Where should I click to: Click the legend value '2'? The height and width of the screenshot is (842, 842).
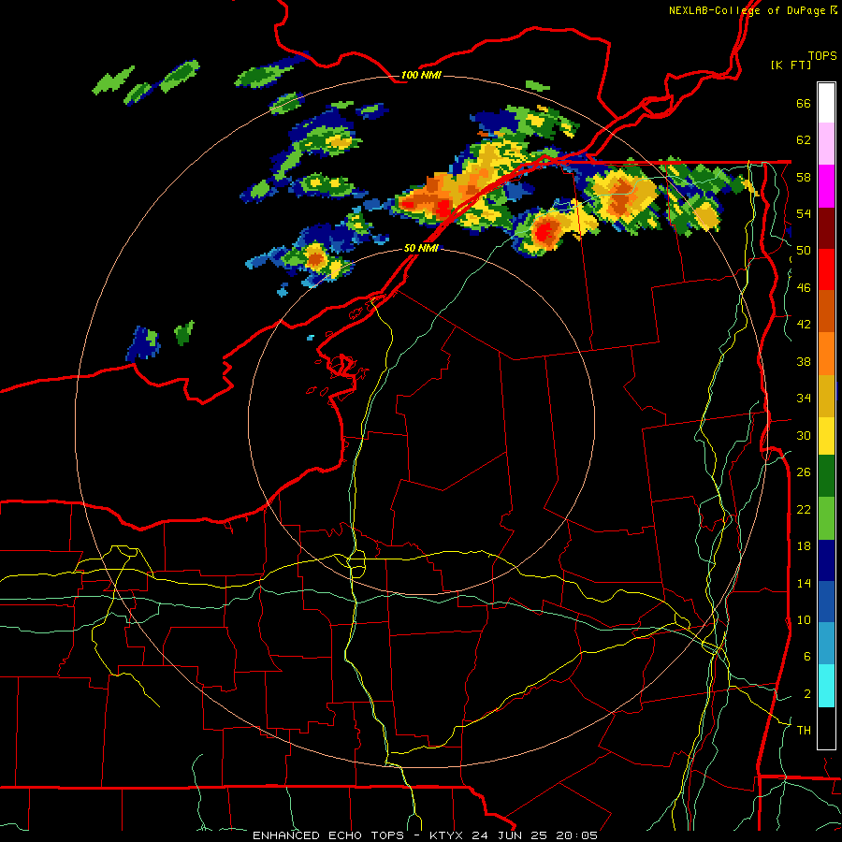807,694
